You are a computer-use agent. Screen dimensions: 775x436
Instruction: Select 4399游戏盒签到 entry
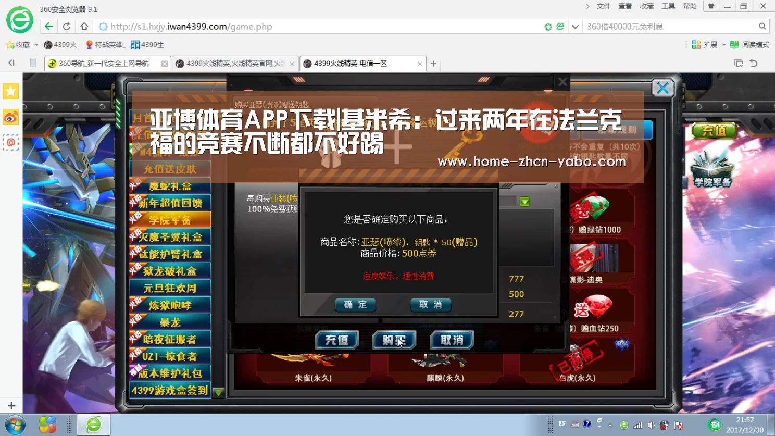click(170, 390)
